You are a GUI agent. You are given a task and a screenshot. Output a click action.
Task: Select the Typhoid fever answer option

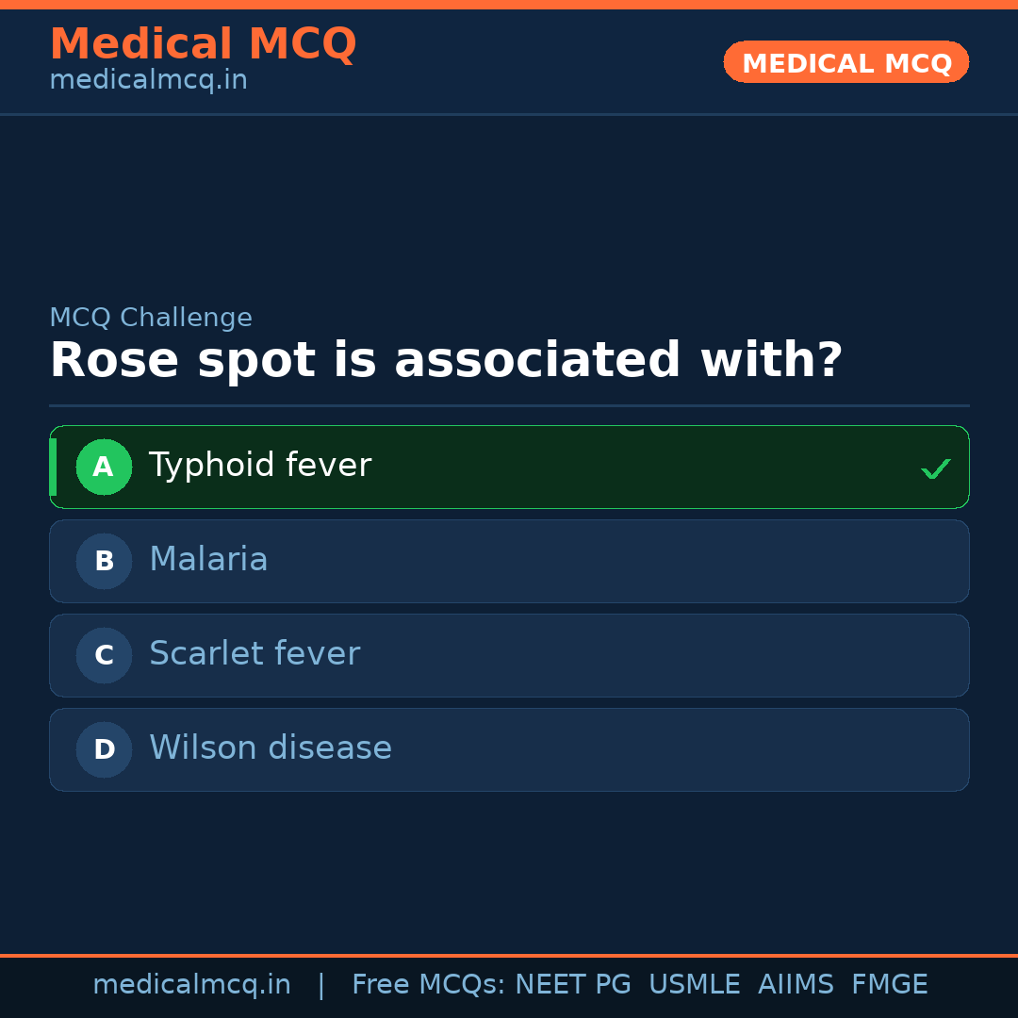point(509,467)
